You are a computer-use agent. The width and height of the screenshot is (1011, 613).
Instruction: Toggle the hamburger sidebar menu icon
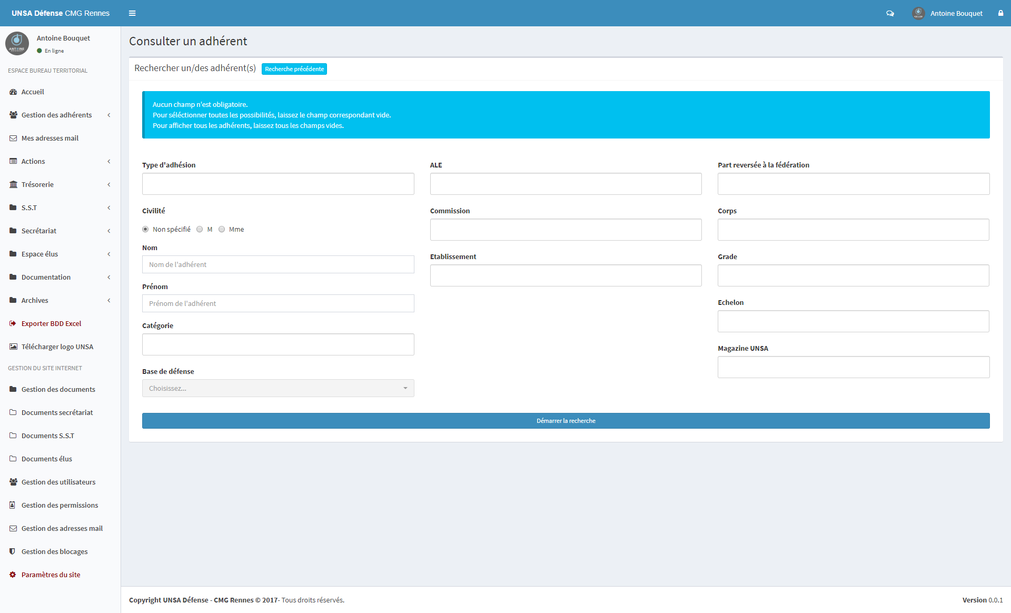click(x=132, y=13)
